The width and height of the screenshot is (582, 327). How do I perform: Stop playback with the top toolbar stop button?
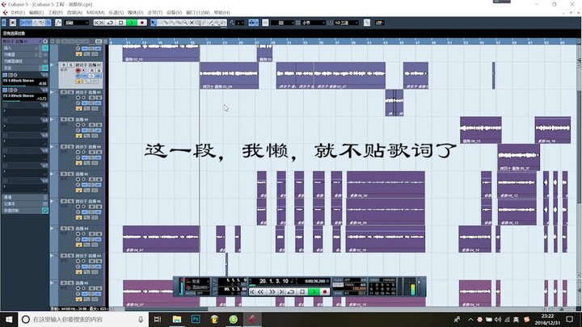tap(120, 23)
